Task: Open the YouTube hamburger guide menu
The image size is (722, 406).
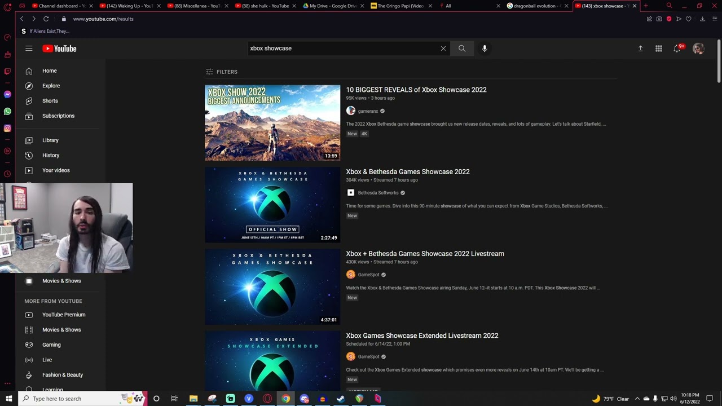Action: pyautogui.click(x=29, y=48)
